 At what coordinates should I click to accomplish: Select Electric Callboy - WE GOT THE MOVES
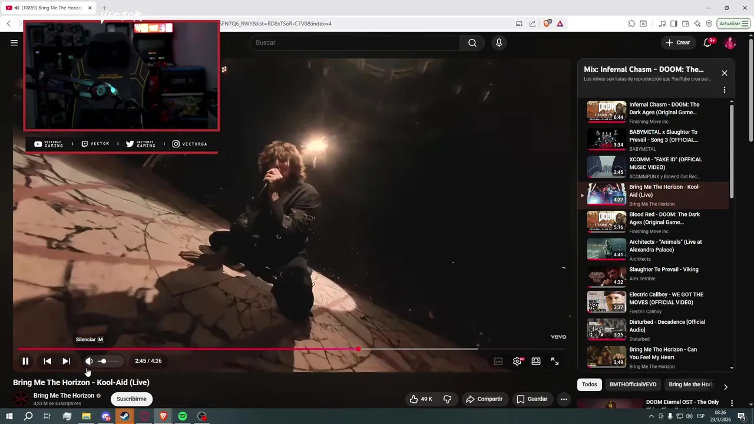pos(653,302)
